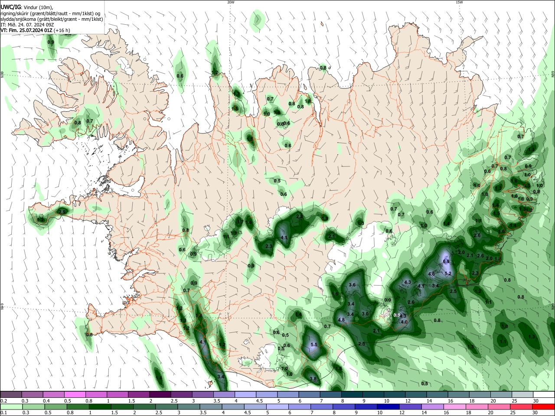Pick the medium green 0.8 swatch, lower scale

(78, 406)
